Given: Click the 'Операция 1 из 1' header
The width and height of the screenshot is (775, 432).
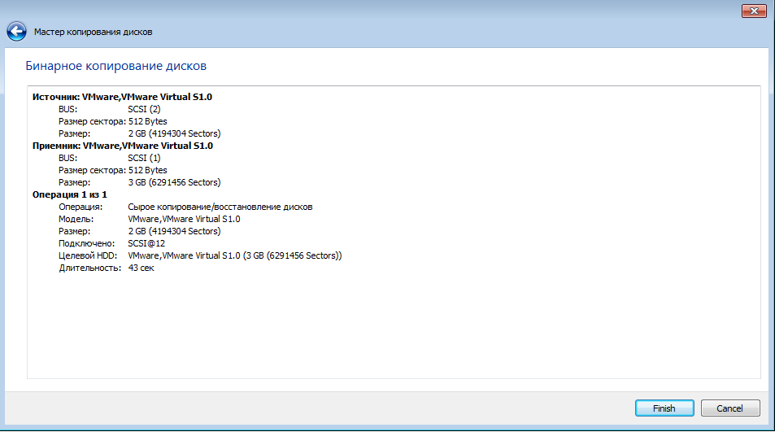Looking at the screenshot, I should 70,194.
